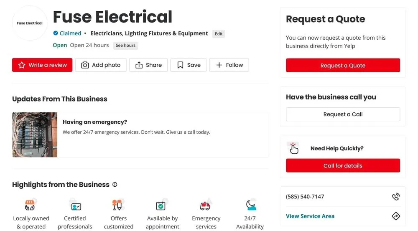This screenshot has width=418, height=231.
Task: Click the Available by appointment calendar icon
Action: [161, 205]
